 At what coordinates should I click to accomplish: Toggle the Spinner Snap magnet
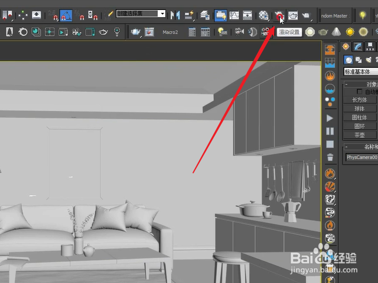click(93, 15)
